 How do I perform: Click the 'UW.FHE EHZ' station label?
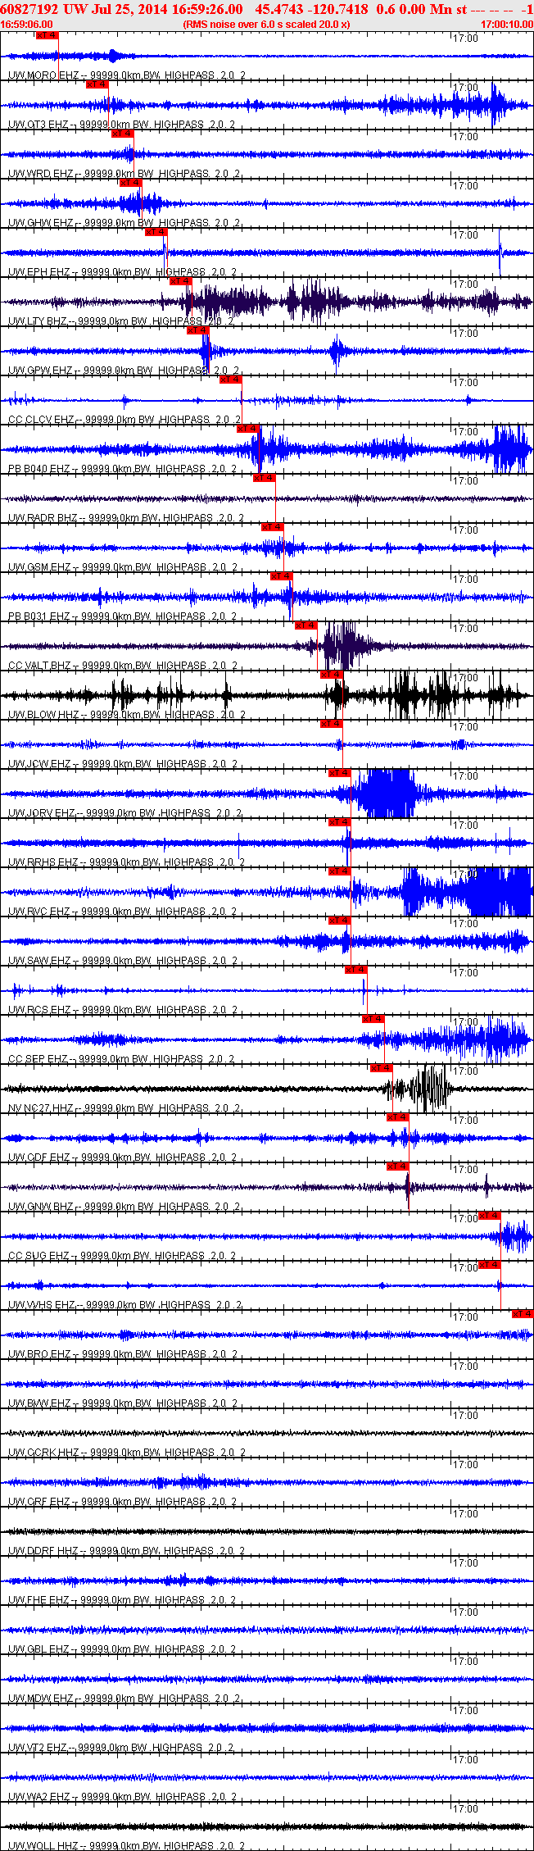(38, 1600)
